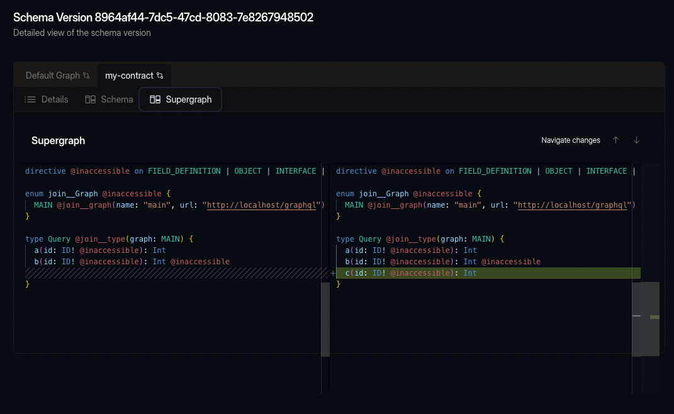Click the Navigate changes control
Viewport: 674px width, 414px height.
[x=570, y=140]
